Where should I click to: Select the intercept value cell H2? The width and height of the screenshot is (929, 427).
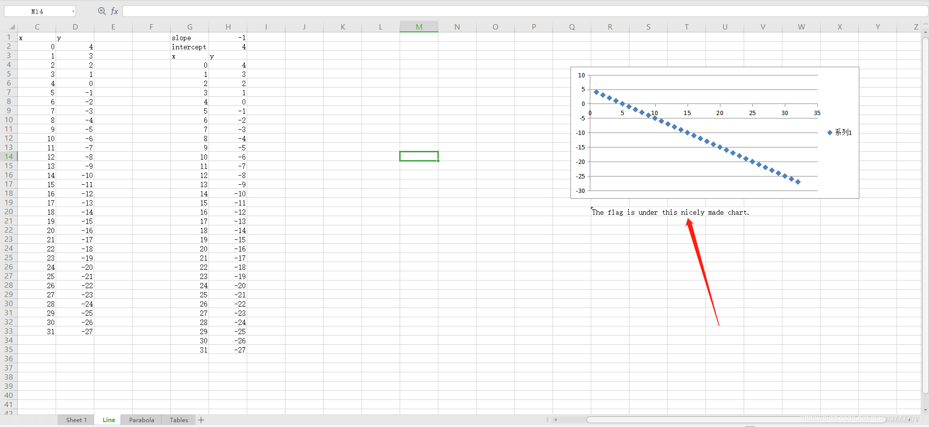click(x=228, y=47)
